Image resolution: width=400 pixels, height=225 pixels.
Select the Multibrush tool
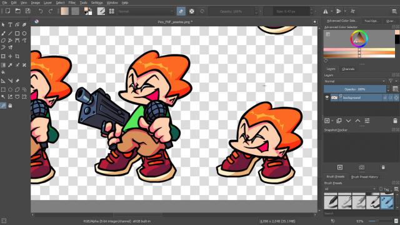pos(10,47)
